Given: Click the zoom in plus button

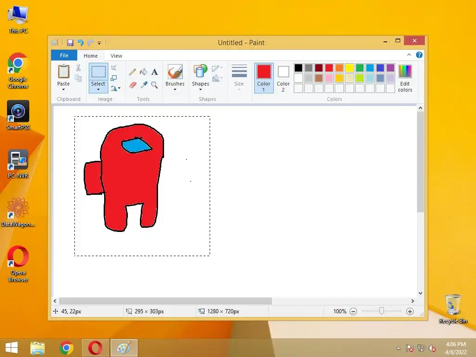Looking at the screenshot, I should coord(410,311).
